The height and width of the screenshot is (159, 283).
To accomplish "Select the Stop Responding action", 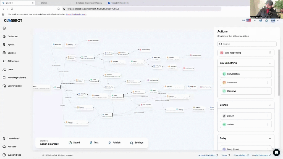I will click(x=246, y=53).
